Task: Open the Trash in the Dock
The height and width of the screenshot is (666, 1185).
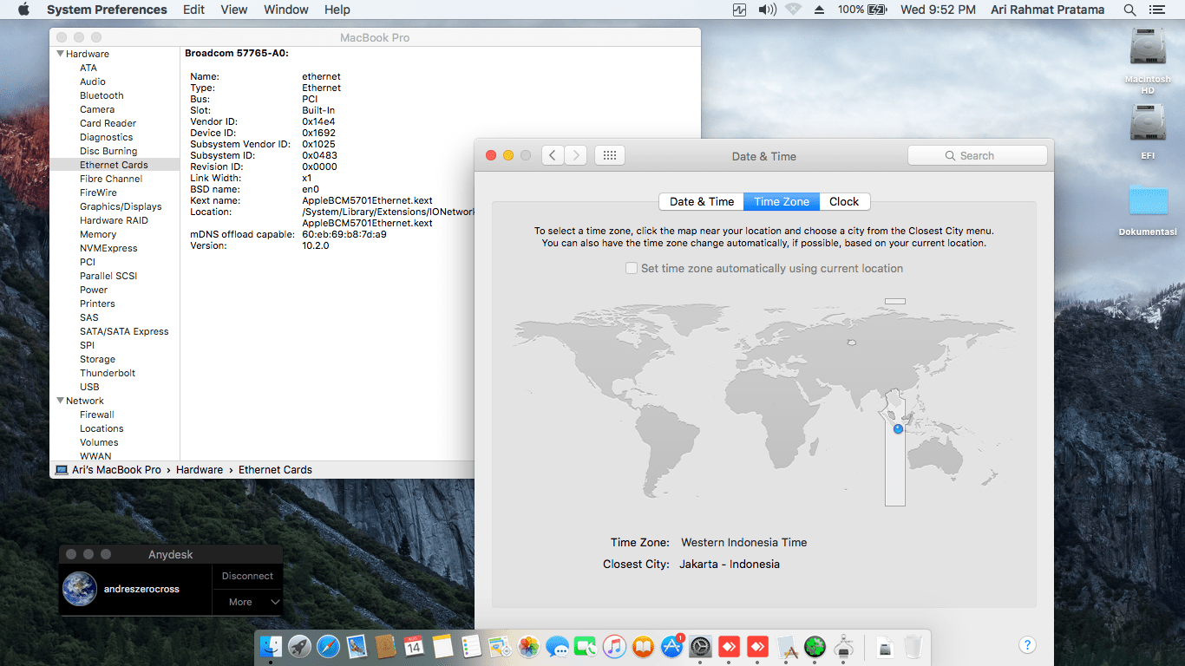Action: [913, 646]
